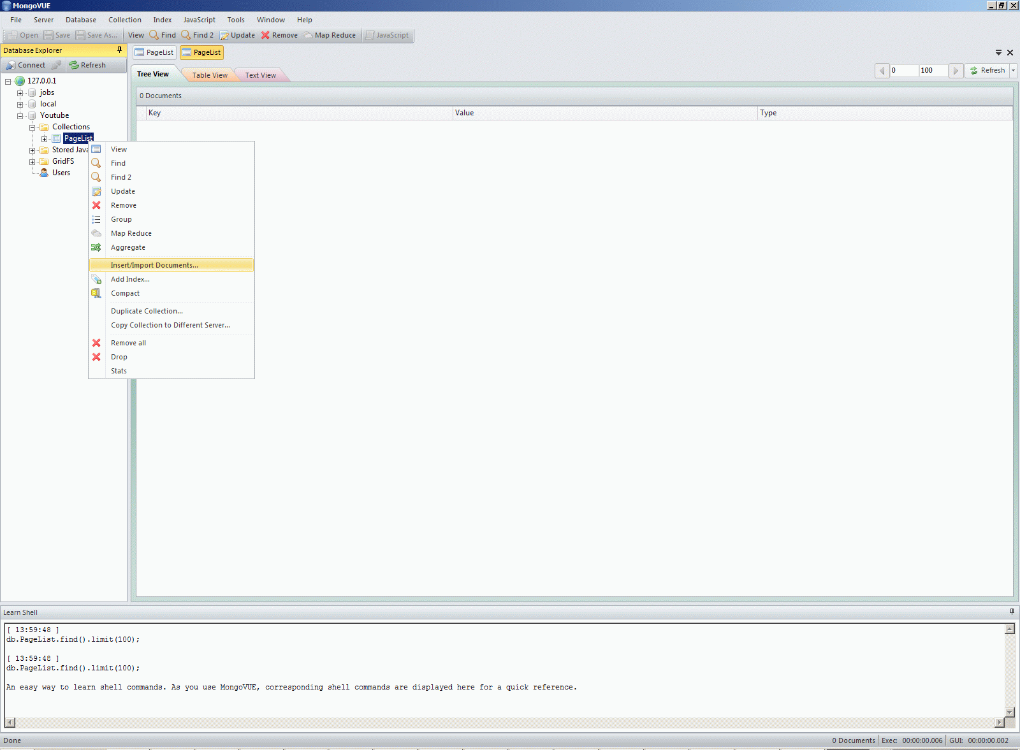The width and height of the screenshot is (1020, 750).
Task: Click the disconnect plug icon beside Connect
Action: pyautogui.click(x=56, y=65)
